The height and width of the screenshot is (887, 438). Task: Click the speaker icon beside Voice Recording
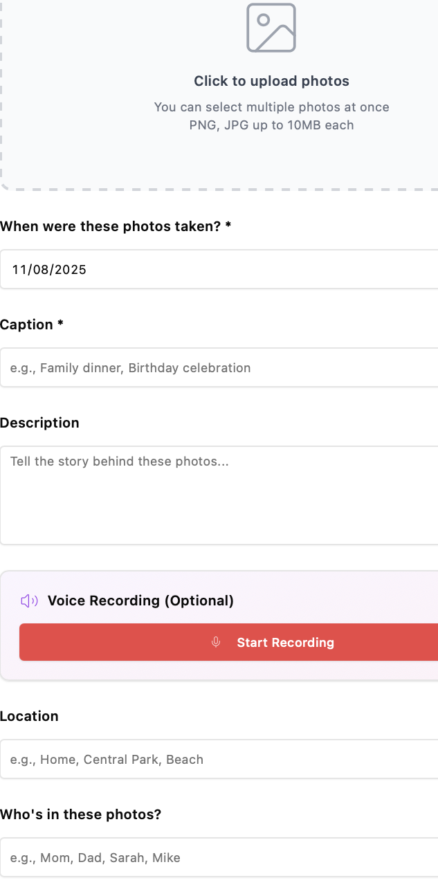[29, 601]
